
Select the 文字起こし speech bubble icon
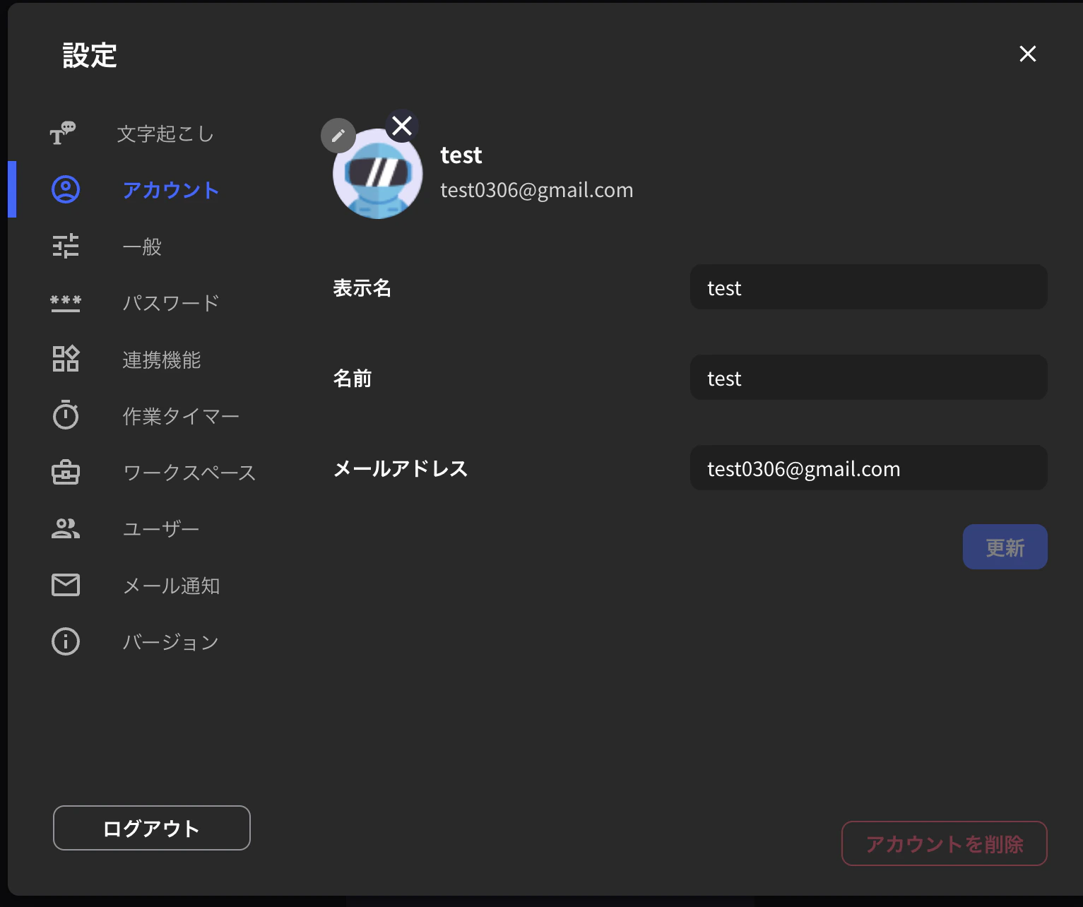point(65,133)
